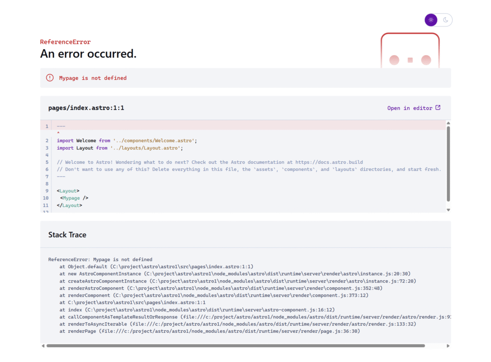Click the renderPage line in stack trace

(210, 331)
